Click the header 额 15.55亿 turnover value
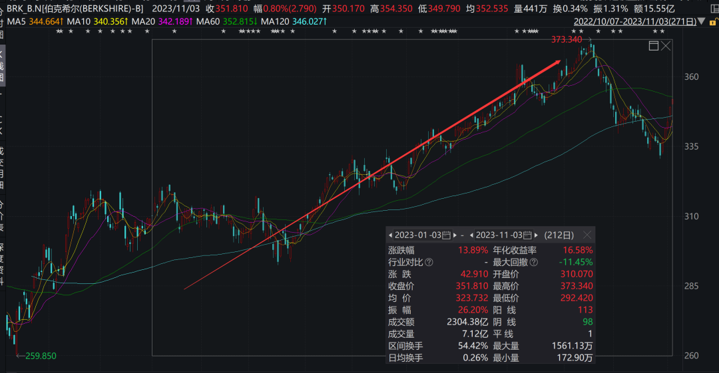 click(654, 9)
